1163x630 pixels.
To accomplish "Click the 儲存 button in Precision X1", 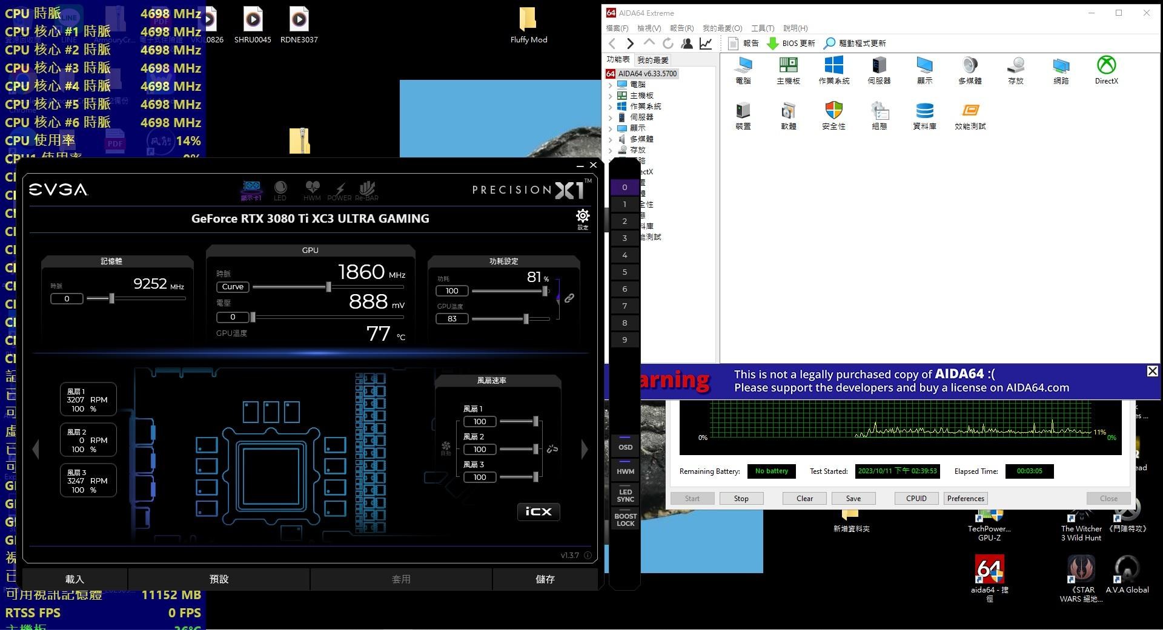I will click(x=545, y=579).
